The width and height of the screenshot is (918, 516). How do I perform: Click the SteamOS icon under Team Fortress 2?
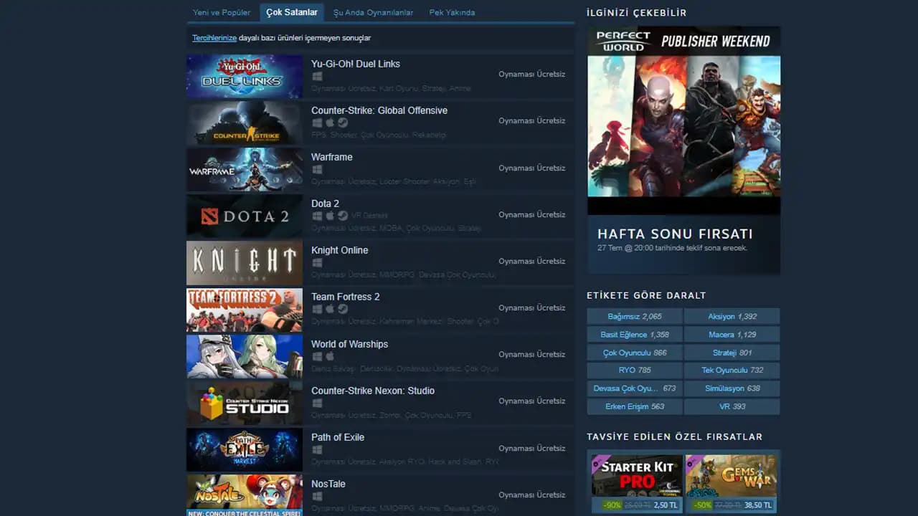click(x=343, y=309)
